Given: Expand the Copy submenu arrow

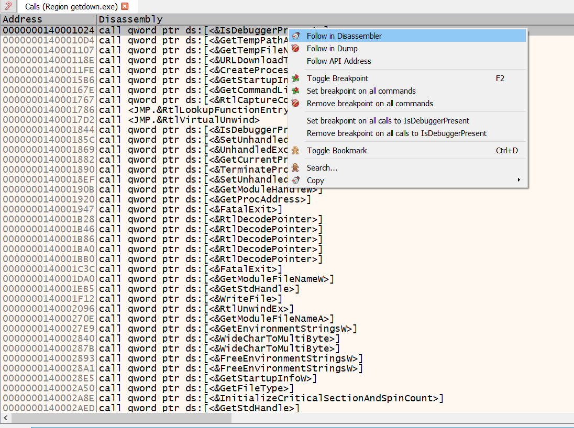Looking at the screenshot, I should click(519, 181).
